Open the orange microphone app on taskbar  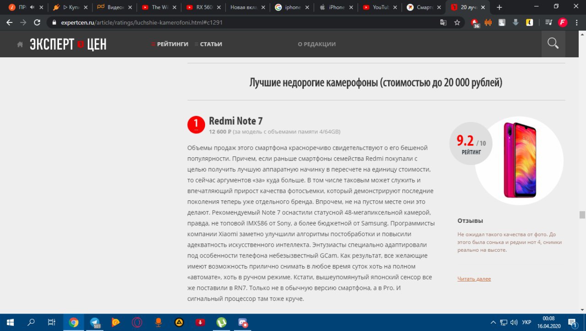tap(158, 322)
